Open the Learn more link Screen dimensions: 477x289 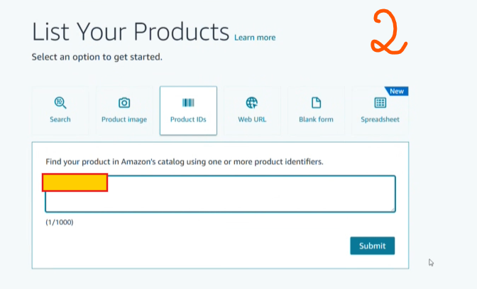[x=255, y=38]
